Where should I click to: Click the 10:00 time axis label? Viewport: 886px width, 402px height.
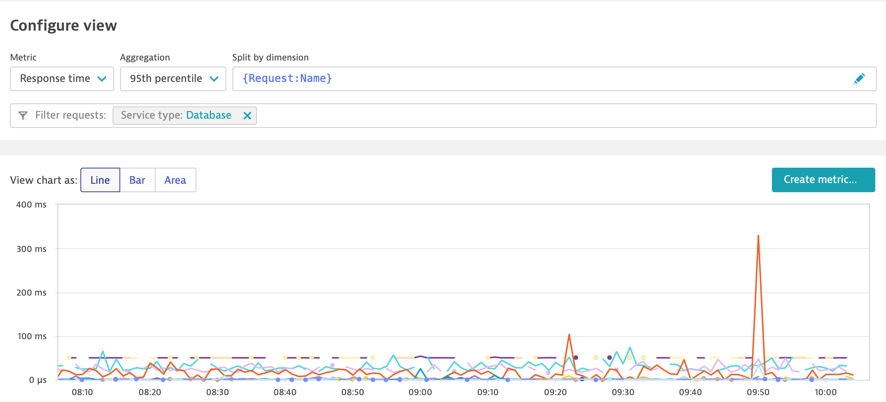[x=826, y=392]
